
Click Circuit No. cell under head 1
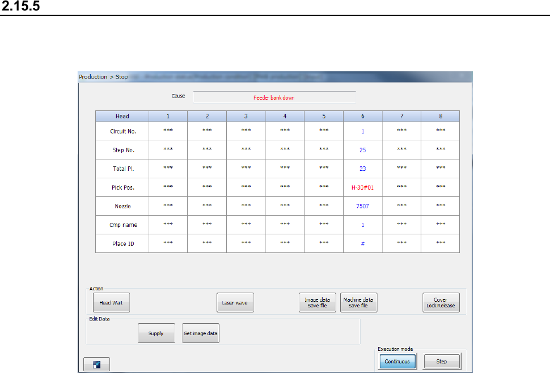[x=168, y=131]
